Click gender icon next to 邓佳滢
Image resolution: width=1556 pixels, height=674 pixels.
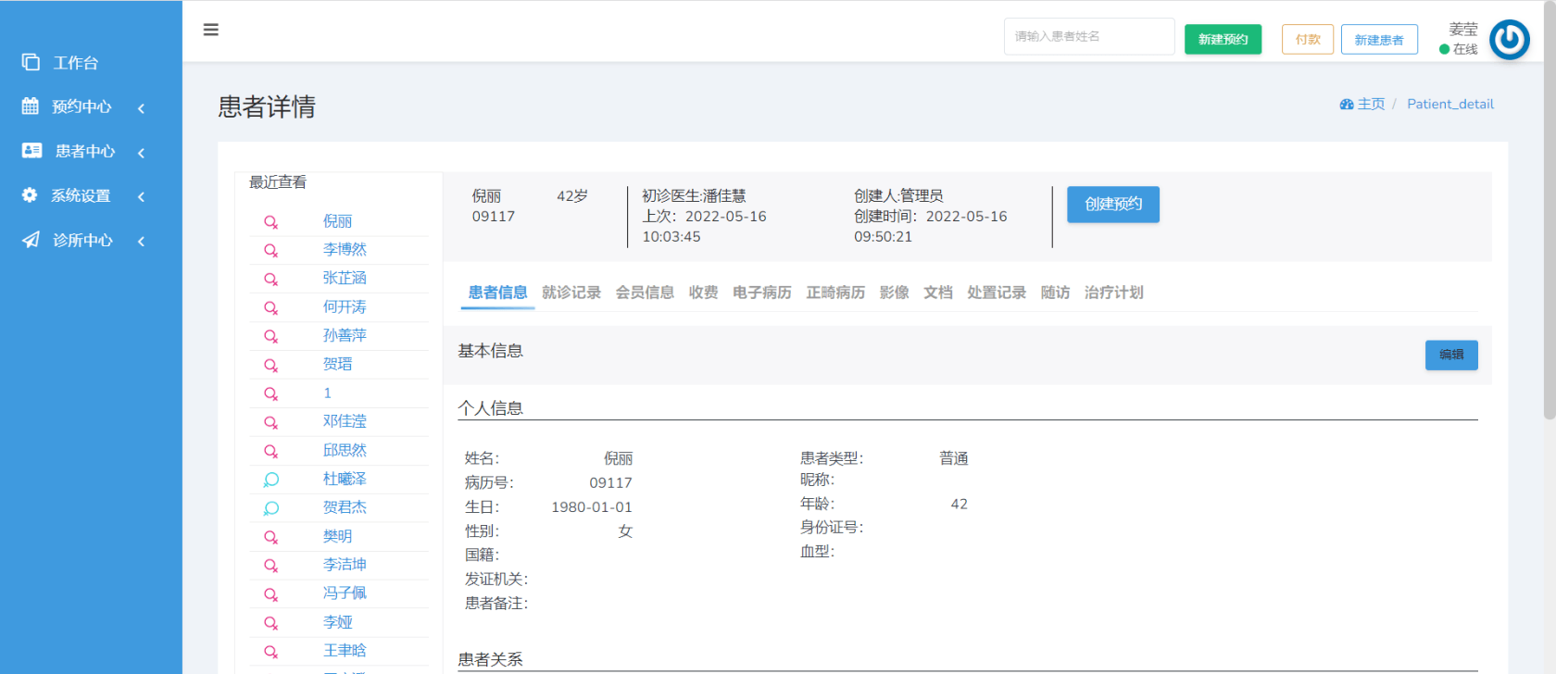click(270, 422)
